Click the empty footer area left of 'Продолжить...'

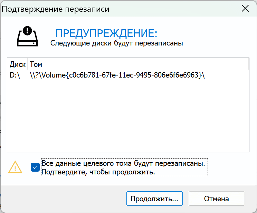[x=62, y=199]
